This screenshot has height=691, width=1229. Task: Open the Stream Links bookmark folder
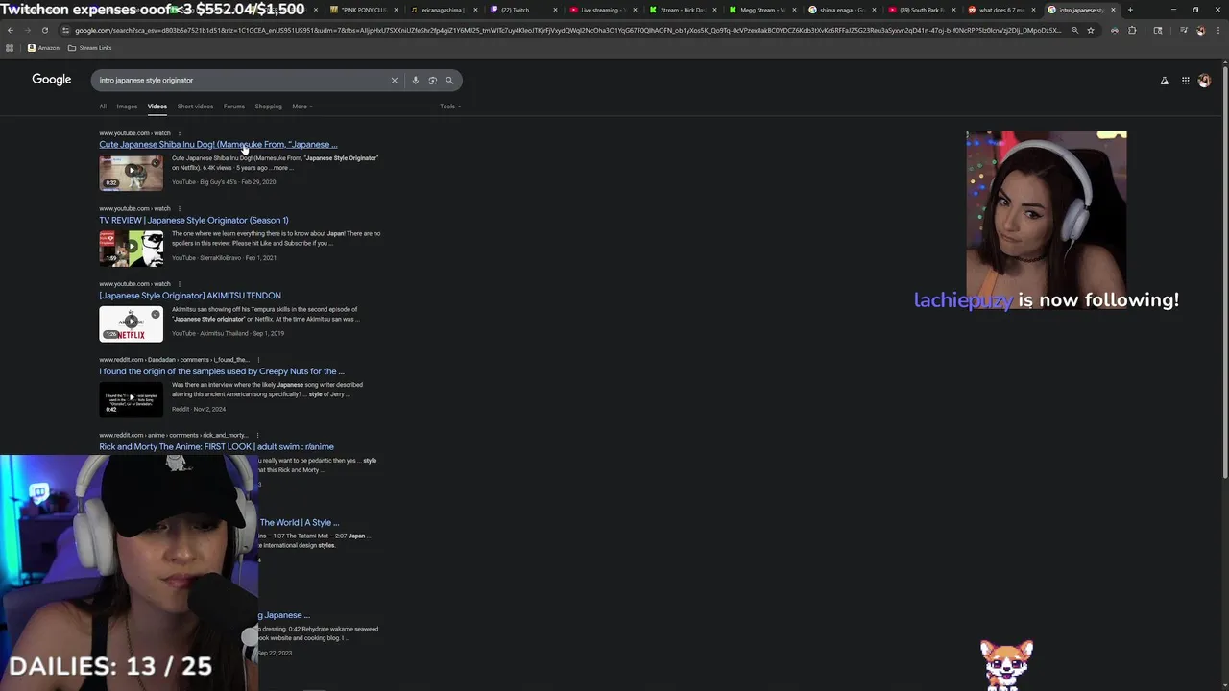(x=89, y=48)
